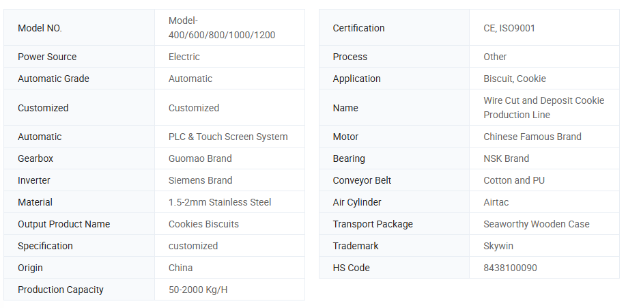Screen dimensions: 626x308
Task: Click the Production Capacity label
Action: (61, 290)
